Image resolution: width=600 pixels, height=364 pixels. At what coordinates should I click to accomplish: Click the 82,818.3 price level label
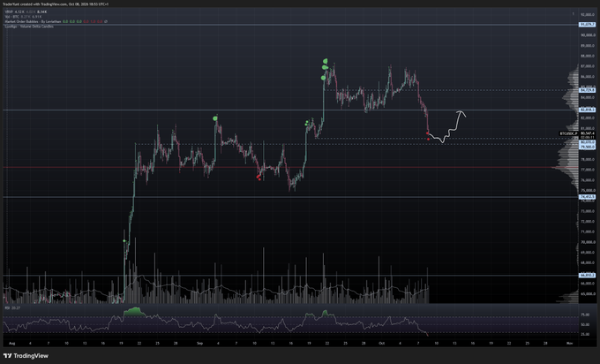(x=588, y=110)
